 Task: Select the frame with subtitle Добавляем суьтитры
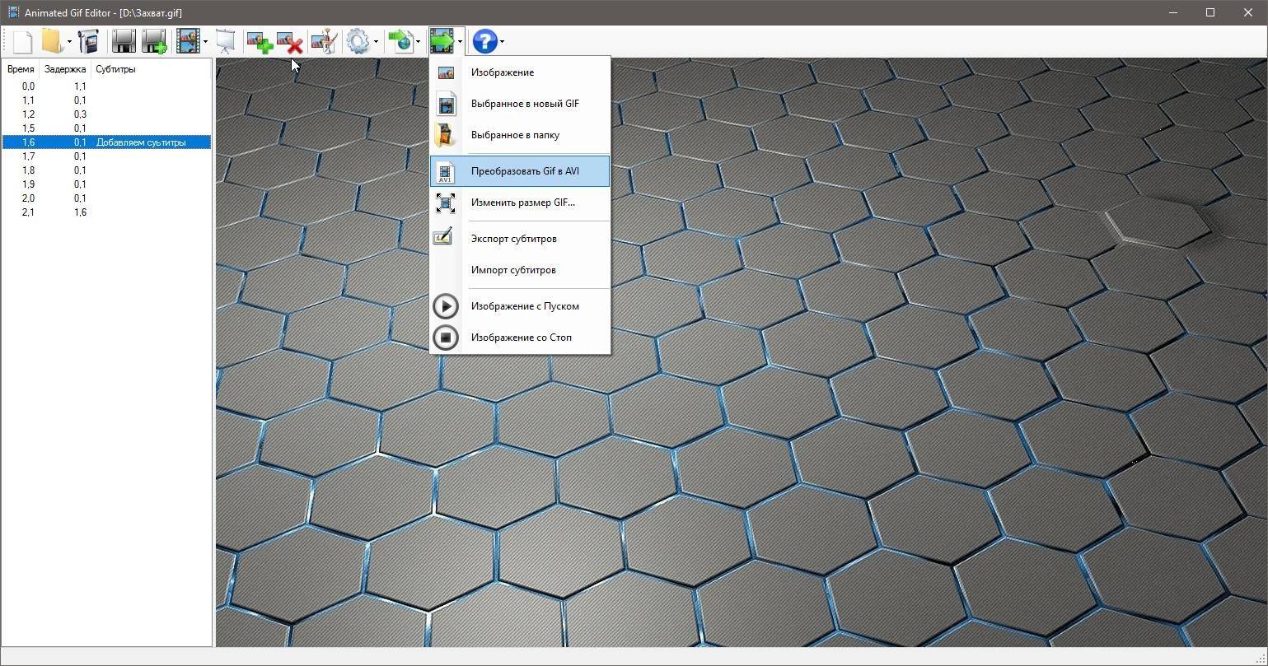click(x=106, y=142)
